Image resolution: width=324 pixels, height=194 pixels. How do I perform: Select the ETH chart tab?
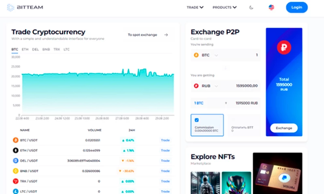(x=25, y=49)
